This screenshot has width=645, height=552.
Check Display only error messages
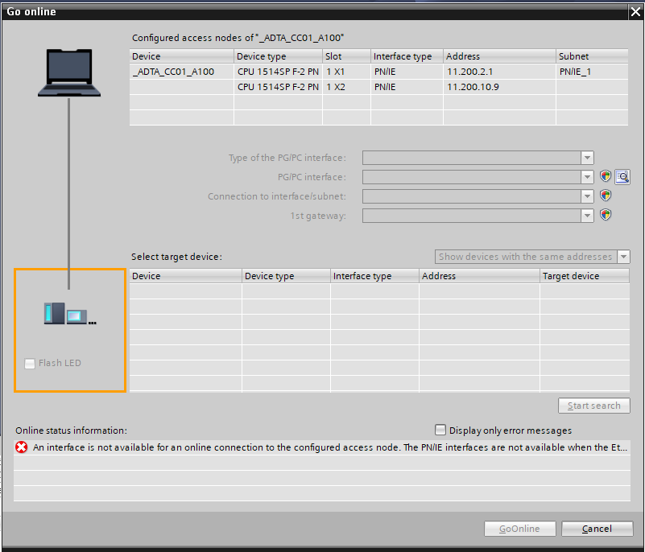(440, 430)
